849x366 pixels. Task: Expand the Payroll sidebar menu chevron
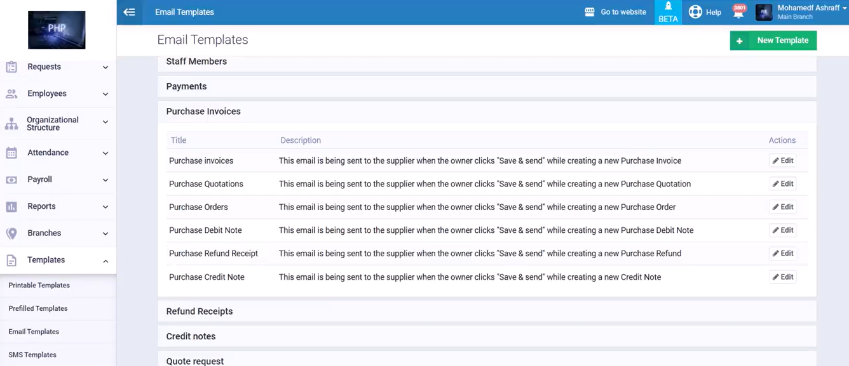[105, 180]
